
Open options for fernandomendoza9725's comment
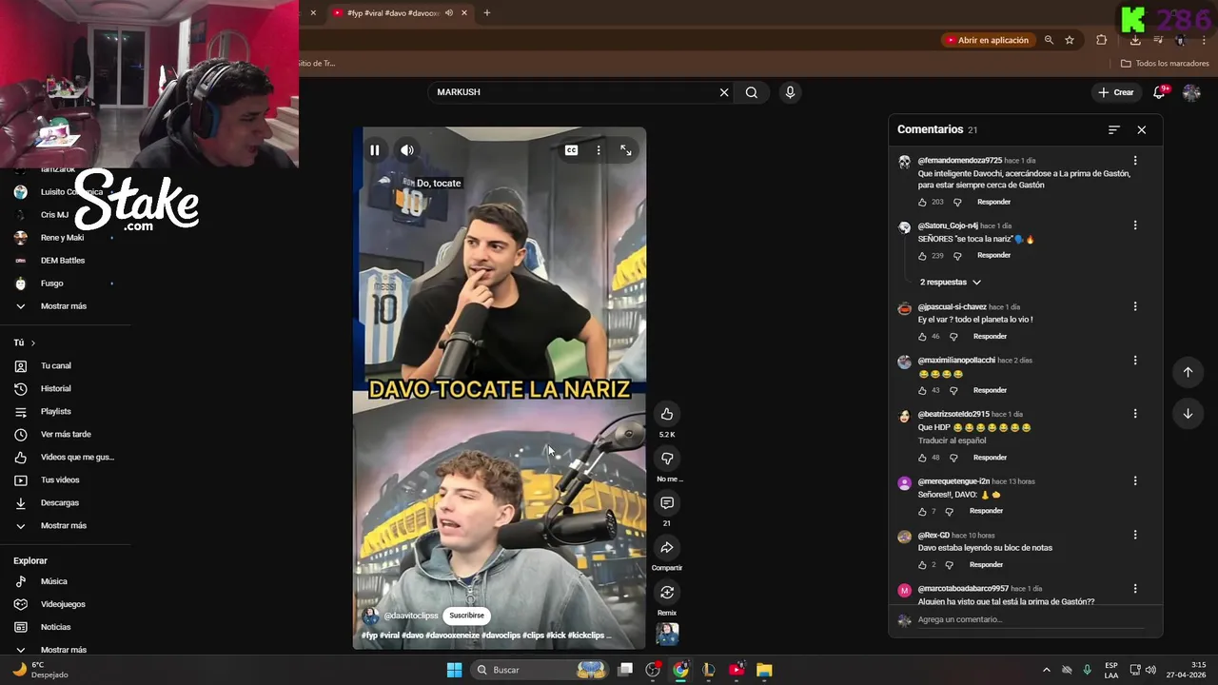[1135, 161]
